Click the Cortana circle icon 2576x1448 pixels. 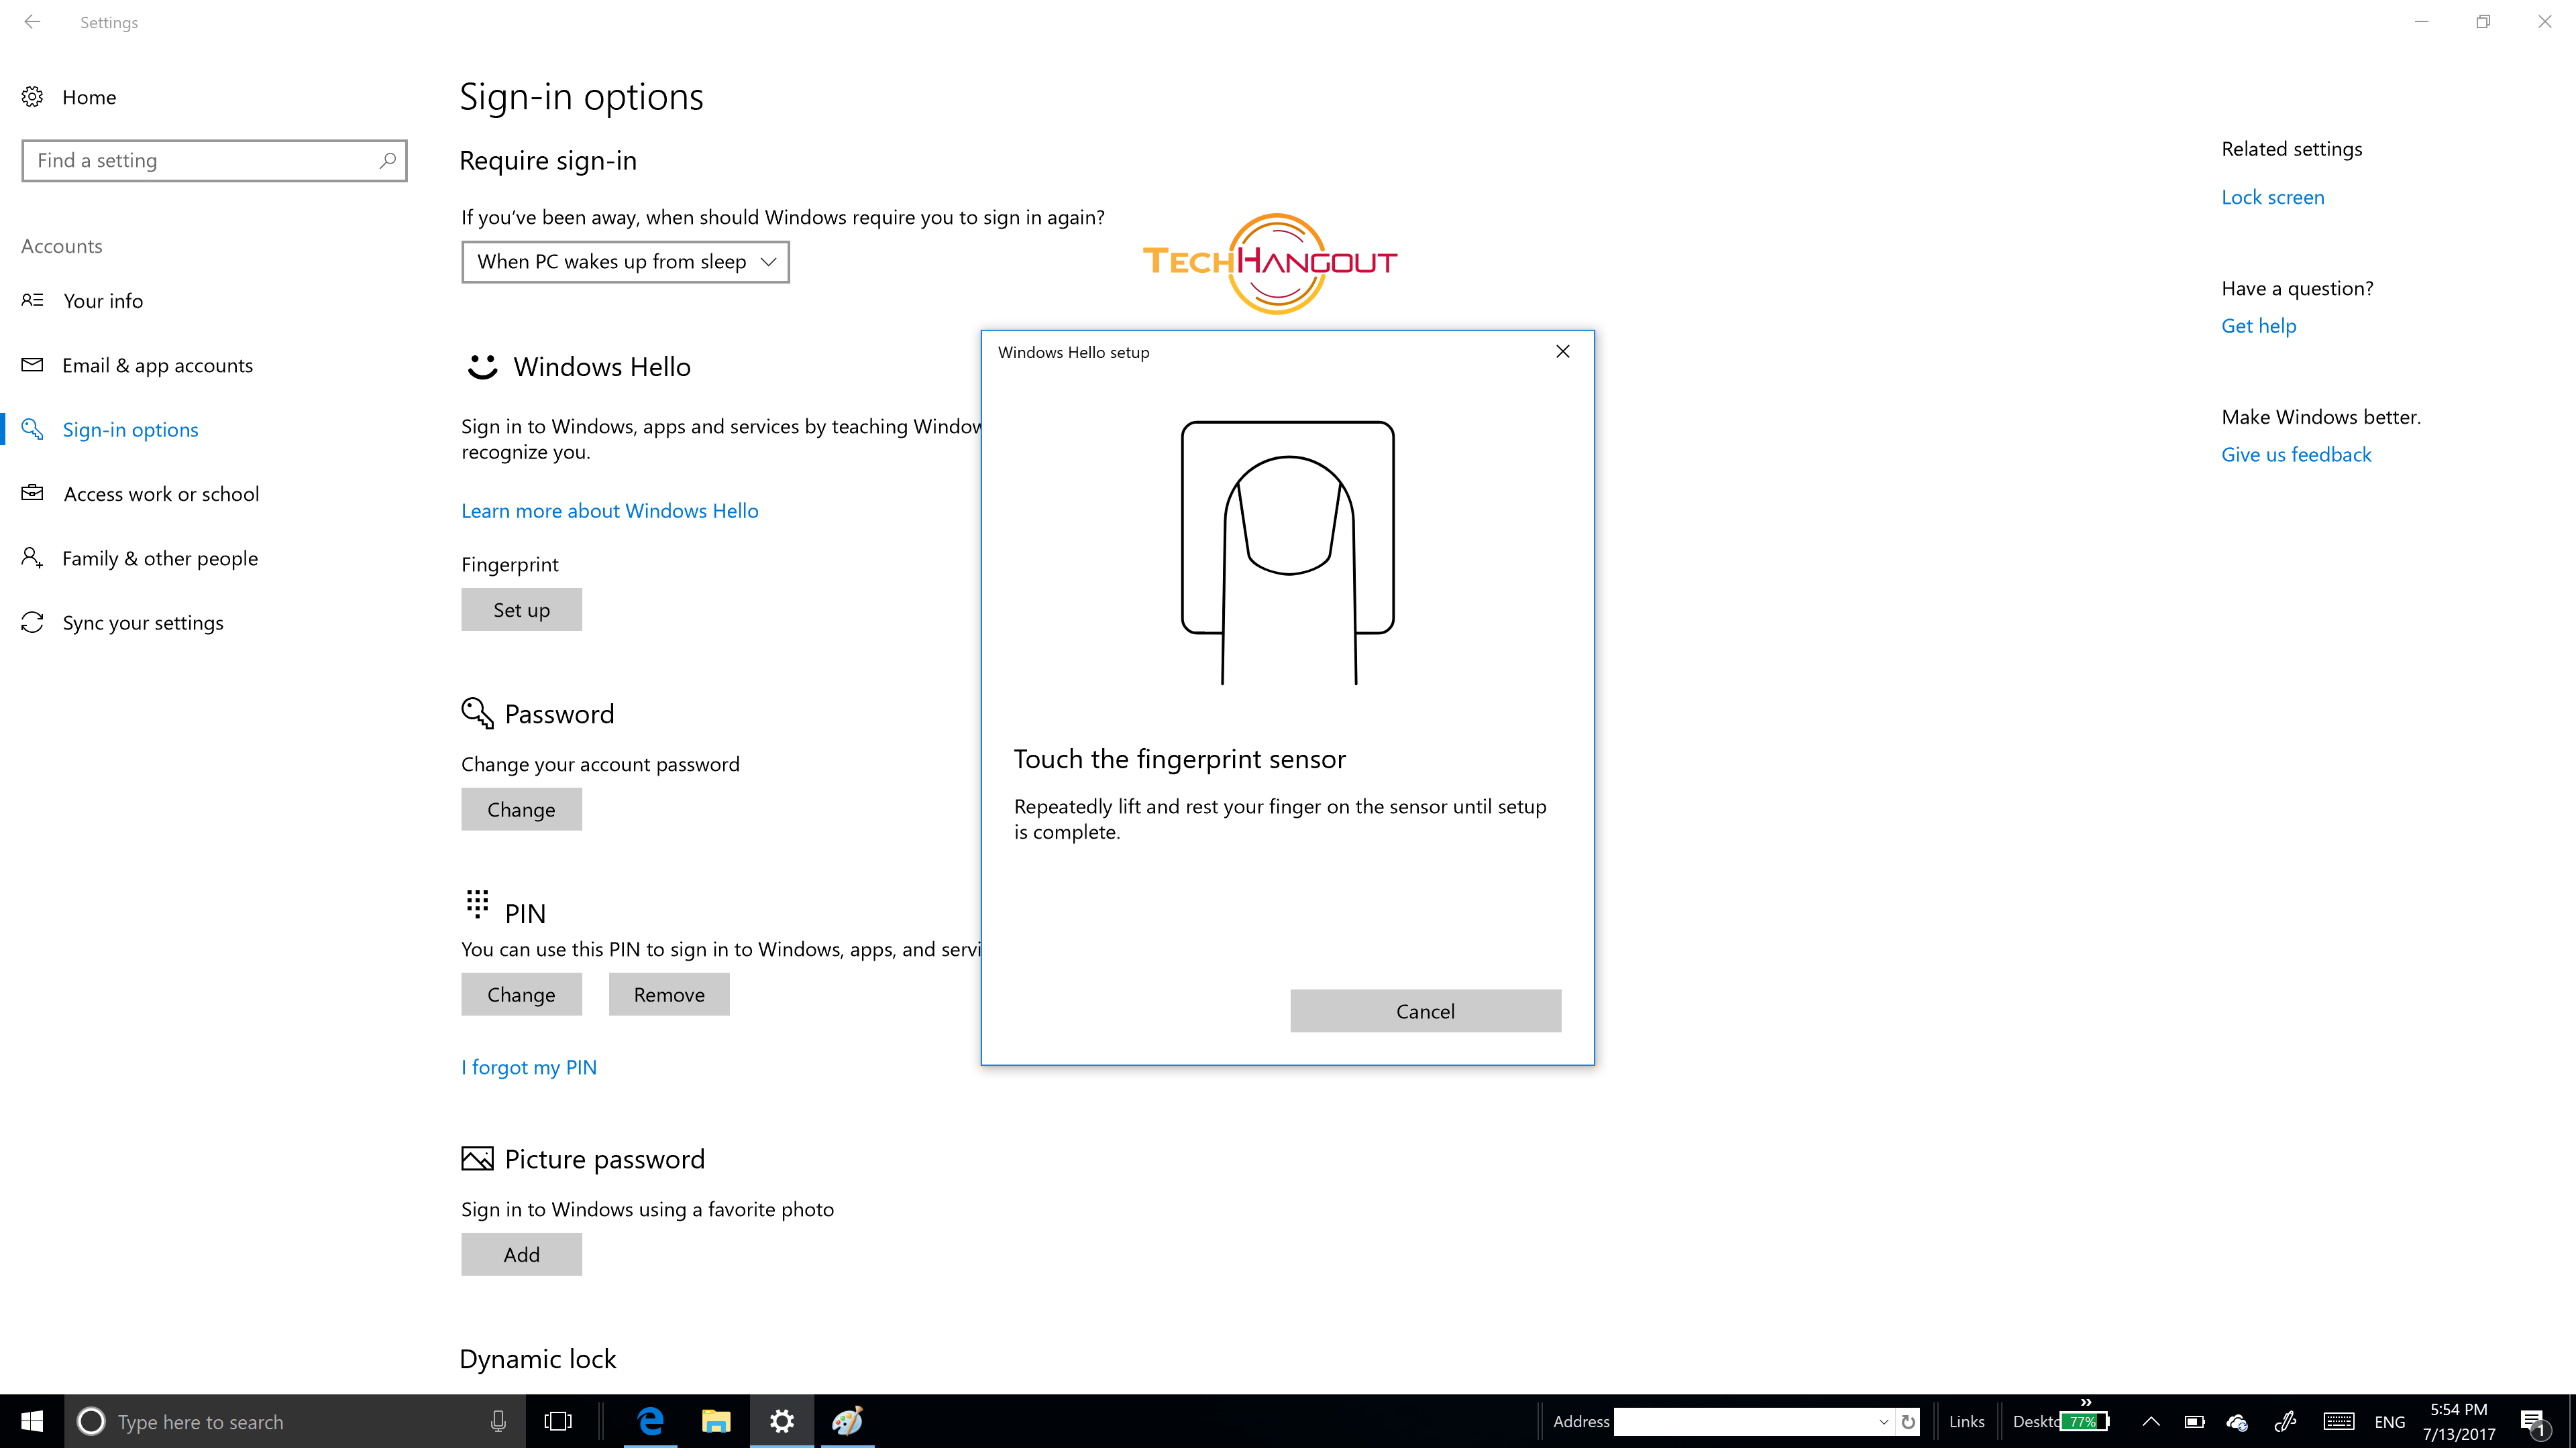pos(91,1421)
